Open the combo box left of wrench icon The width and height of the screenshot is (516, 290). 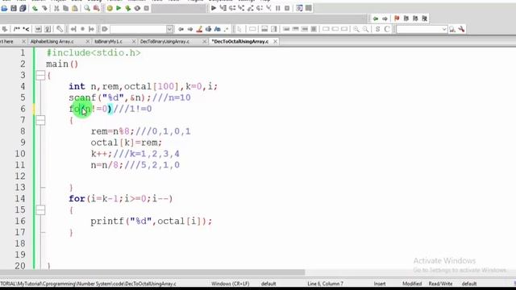coord(422,29)
